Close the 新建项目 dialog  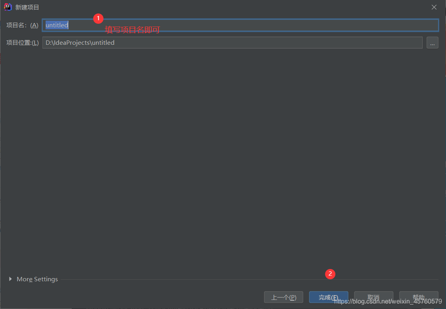click(434, 7)
